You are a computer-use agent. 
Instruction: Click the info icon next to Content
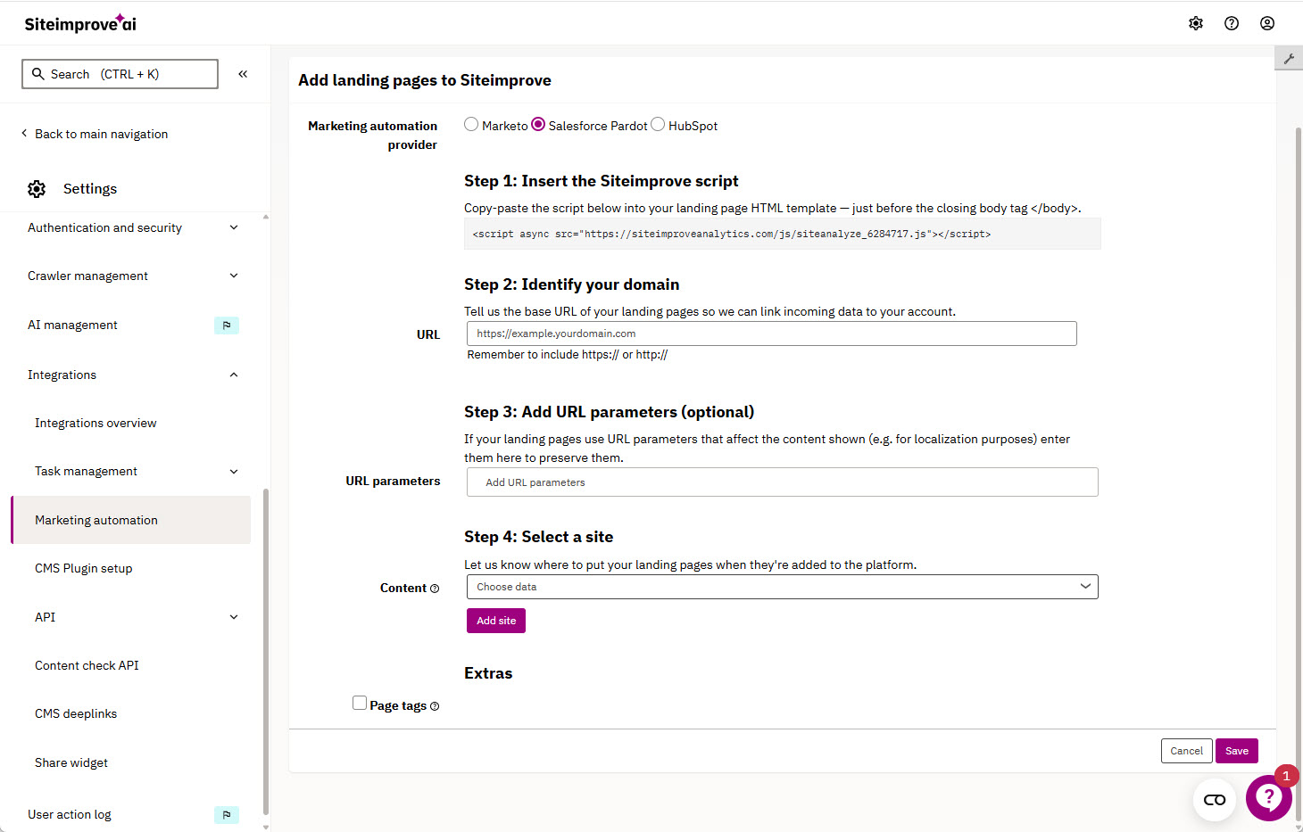tap(435, 588)
